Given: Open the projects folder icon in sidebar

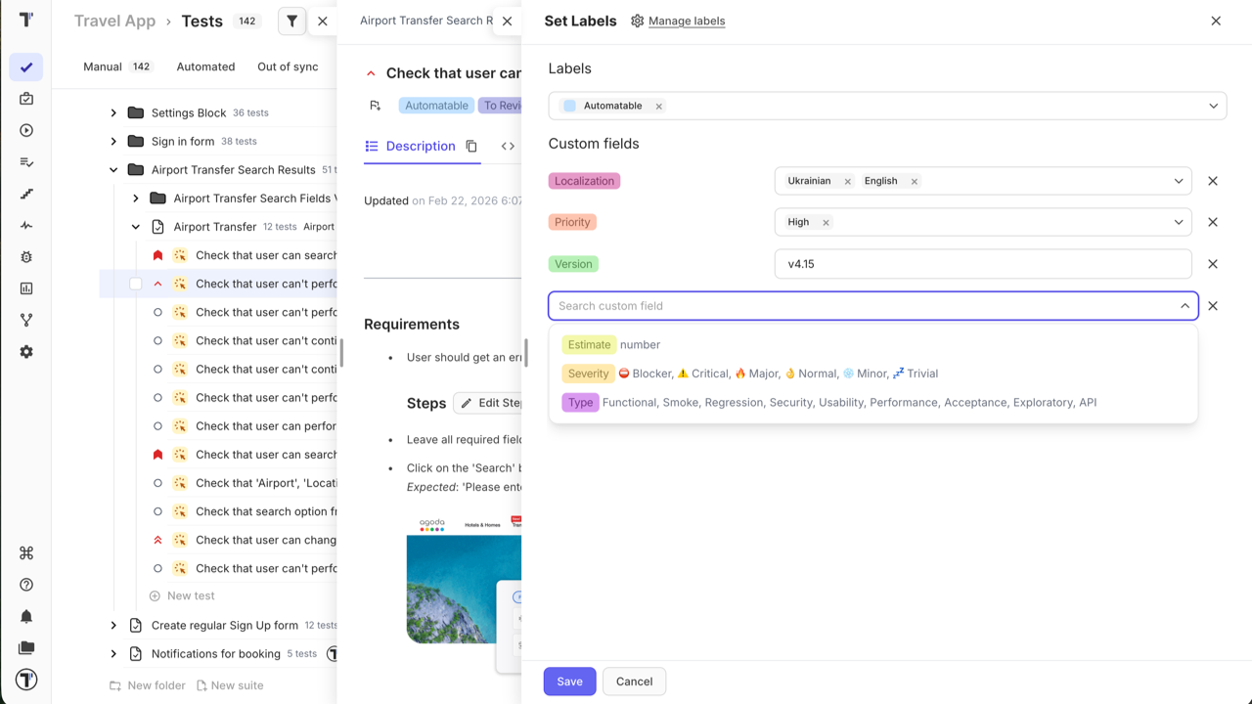Looking at the screenshot, I should pyautogui.click(x=26, y=647).
